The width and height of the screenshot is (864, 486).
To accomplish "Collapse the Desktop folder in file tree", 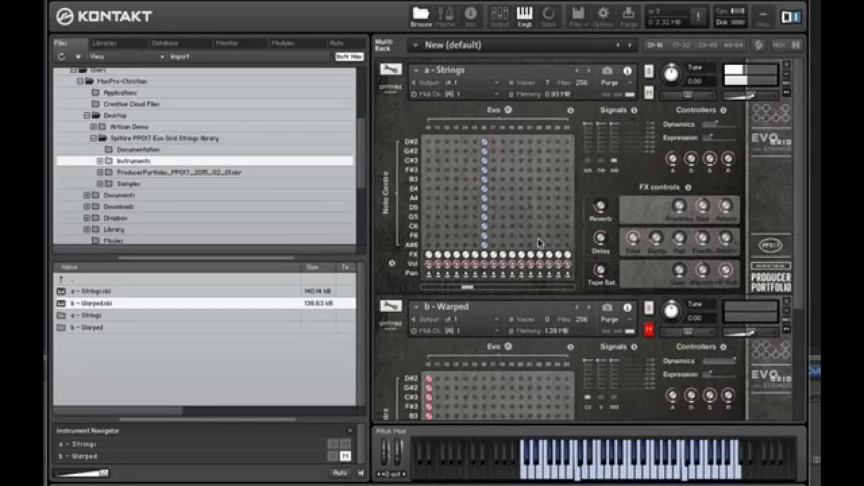I will coord(87,115).
